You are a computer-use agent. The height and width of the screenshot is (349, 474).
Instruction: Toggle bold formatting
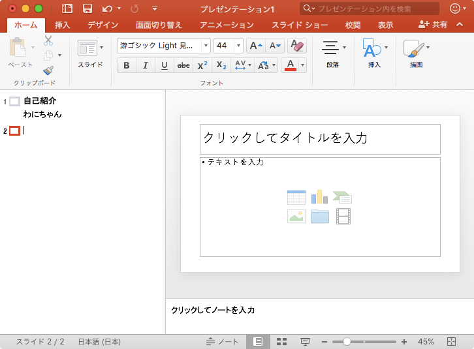(x=126, y=65)
